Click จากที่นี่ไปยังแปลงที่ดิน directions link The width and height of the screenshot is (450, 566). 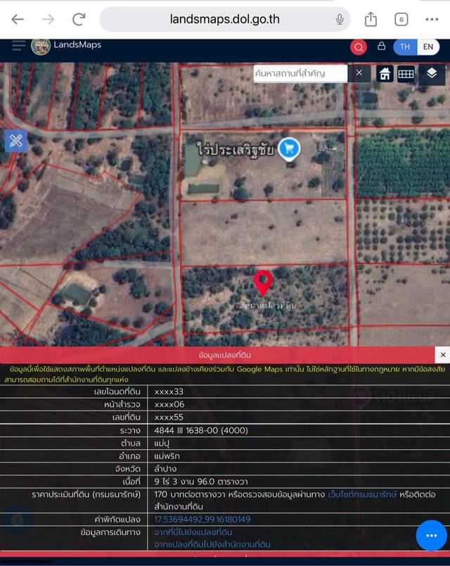click(x=193, y=532)
